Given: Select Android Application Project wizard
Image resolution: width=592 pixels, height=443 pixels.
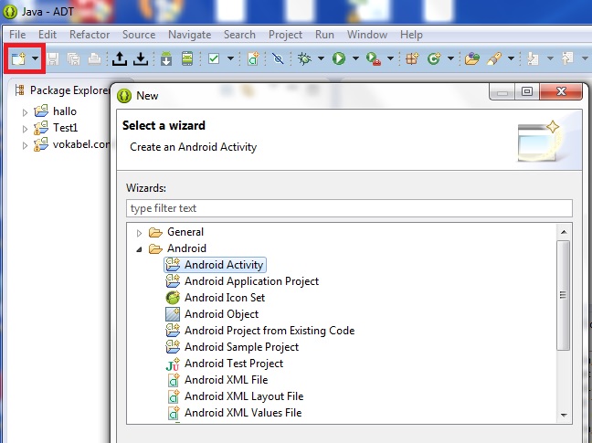Looking at the screenshot, I should coord(251,281).
